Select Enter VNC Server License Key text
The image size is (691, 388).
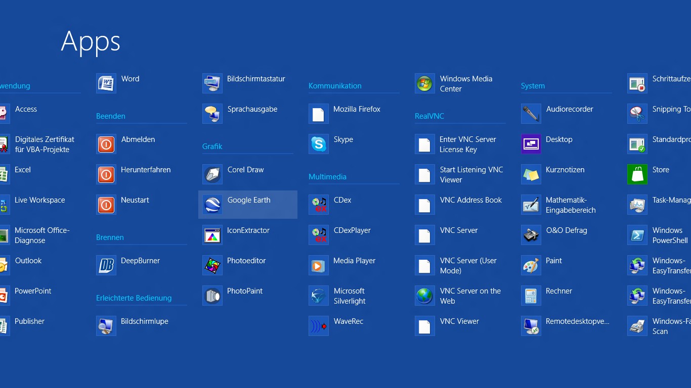point(468,144)
